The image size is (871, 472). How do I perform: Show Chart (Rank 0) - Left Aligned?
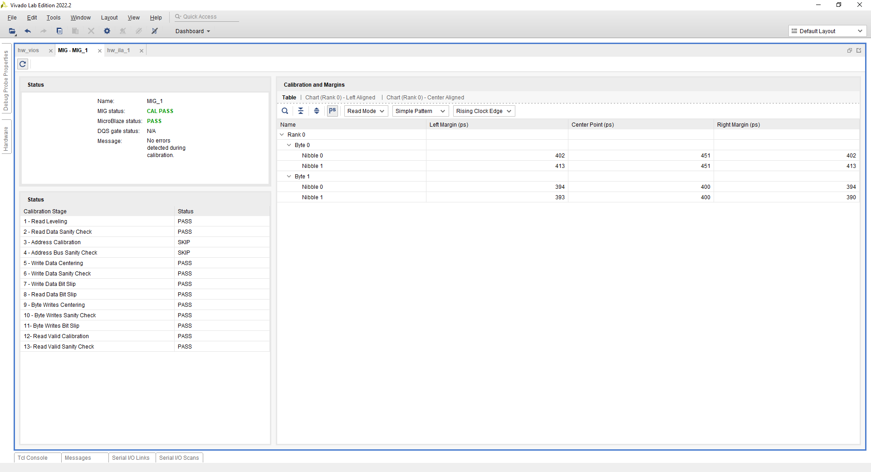click(x=340, y=98)
